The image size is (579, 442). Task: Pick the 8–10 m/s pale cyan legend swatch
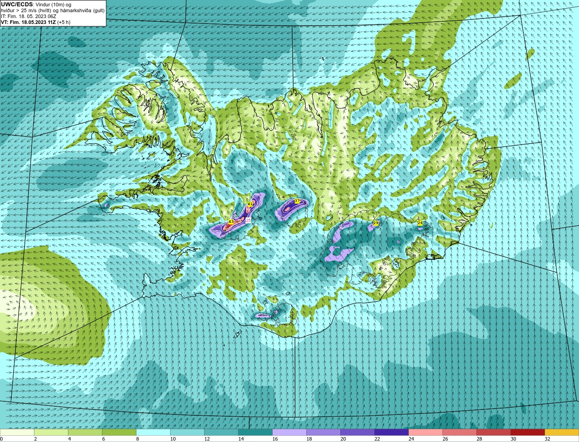pyautogui.click(x=153, y=432)
